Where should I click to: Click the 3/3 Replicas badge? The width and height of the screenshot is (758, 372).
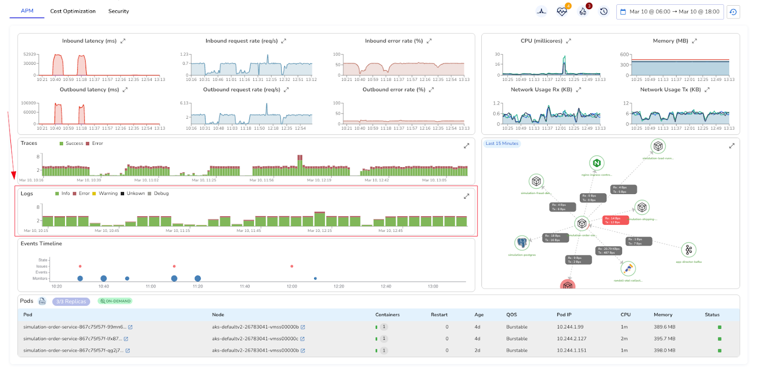coord(71,301)
